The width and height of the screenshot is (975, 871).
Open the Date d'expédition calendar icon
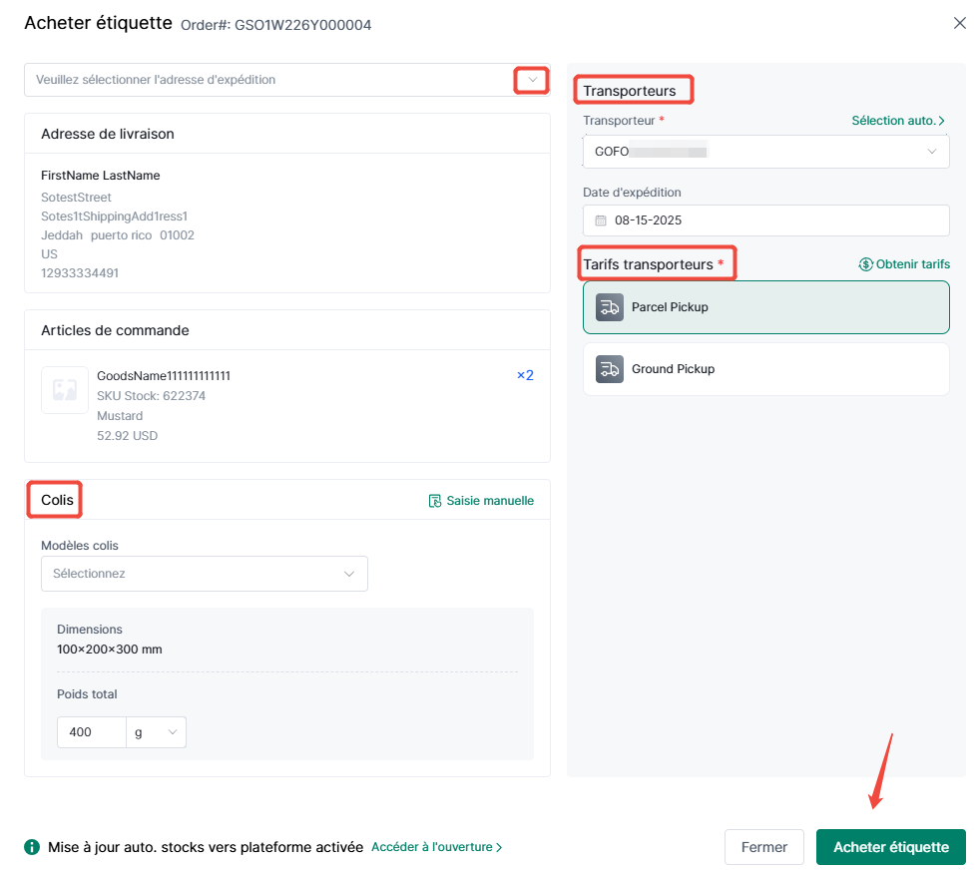click(601, 220)
